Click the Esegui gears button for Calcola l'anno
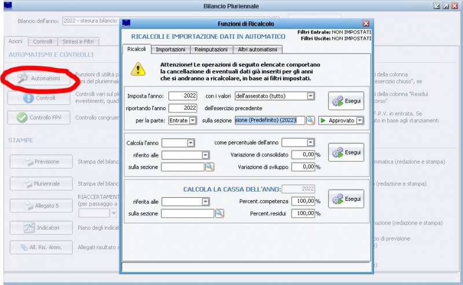463x285 pixels. [x=346, y=152]
